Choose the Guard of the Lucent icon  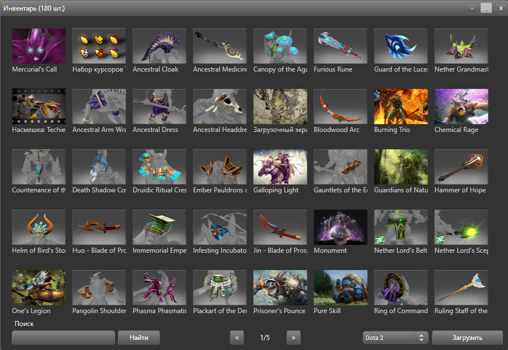point(401,46)
